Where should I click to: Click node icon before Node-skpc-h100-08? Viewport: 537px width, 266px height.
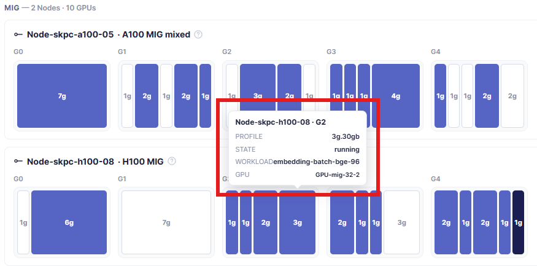click(x=18, y=161)
